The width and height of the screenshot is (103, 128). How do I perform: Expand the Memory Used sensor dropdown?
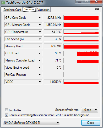tap(40, 46)
